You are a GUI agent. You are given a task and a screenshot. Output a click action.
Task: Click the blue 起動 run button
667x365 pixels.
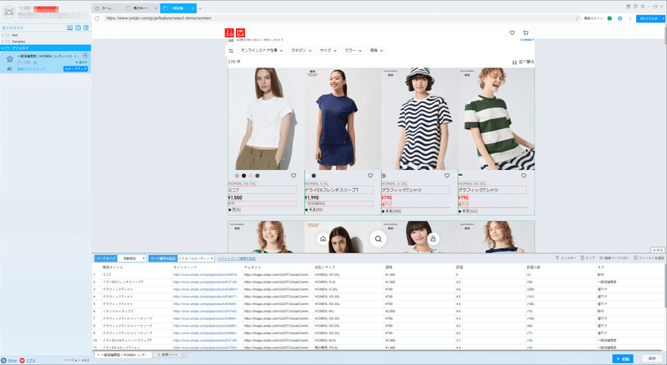623,359
